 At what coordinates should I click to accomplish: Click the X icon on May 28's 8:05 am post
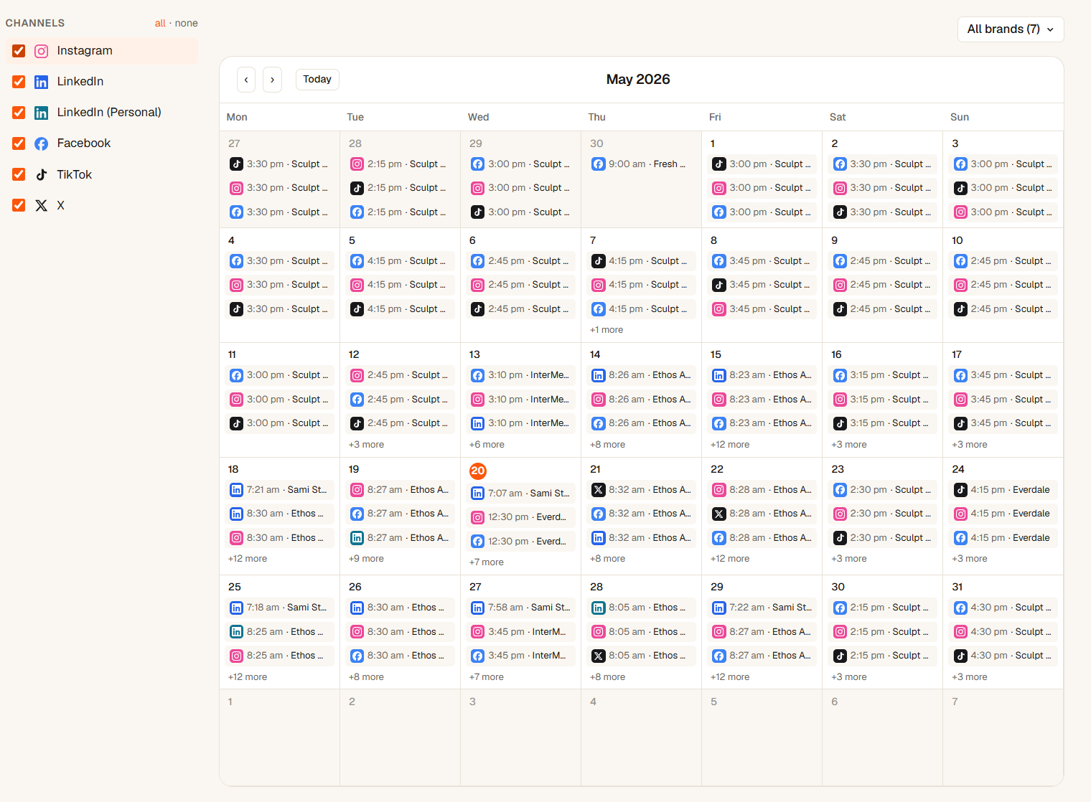pos(598,656)
